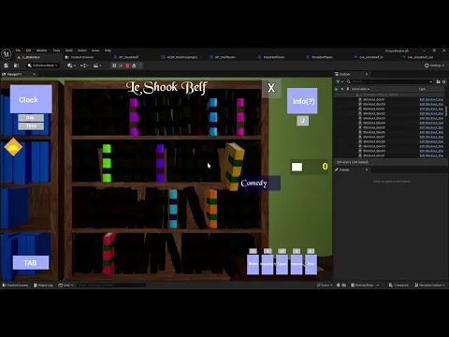Close the Outliner panel tab
The image size is (449, 337).
367,74
